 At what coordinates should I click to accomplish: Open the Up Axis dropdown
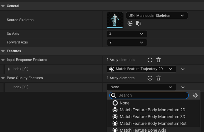coord(127,34)
